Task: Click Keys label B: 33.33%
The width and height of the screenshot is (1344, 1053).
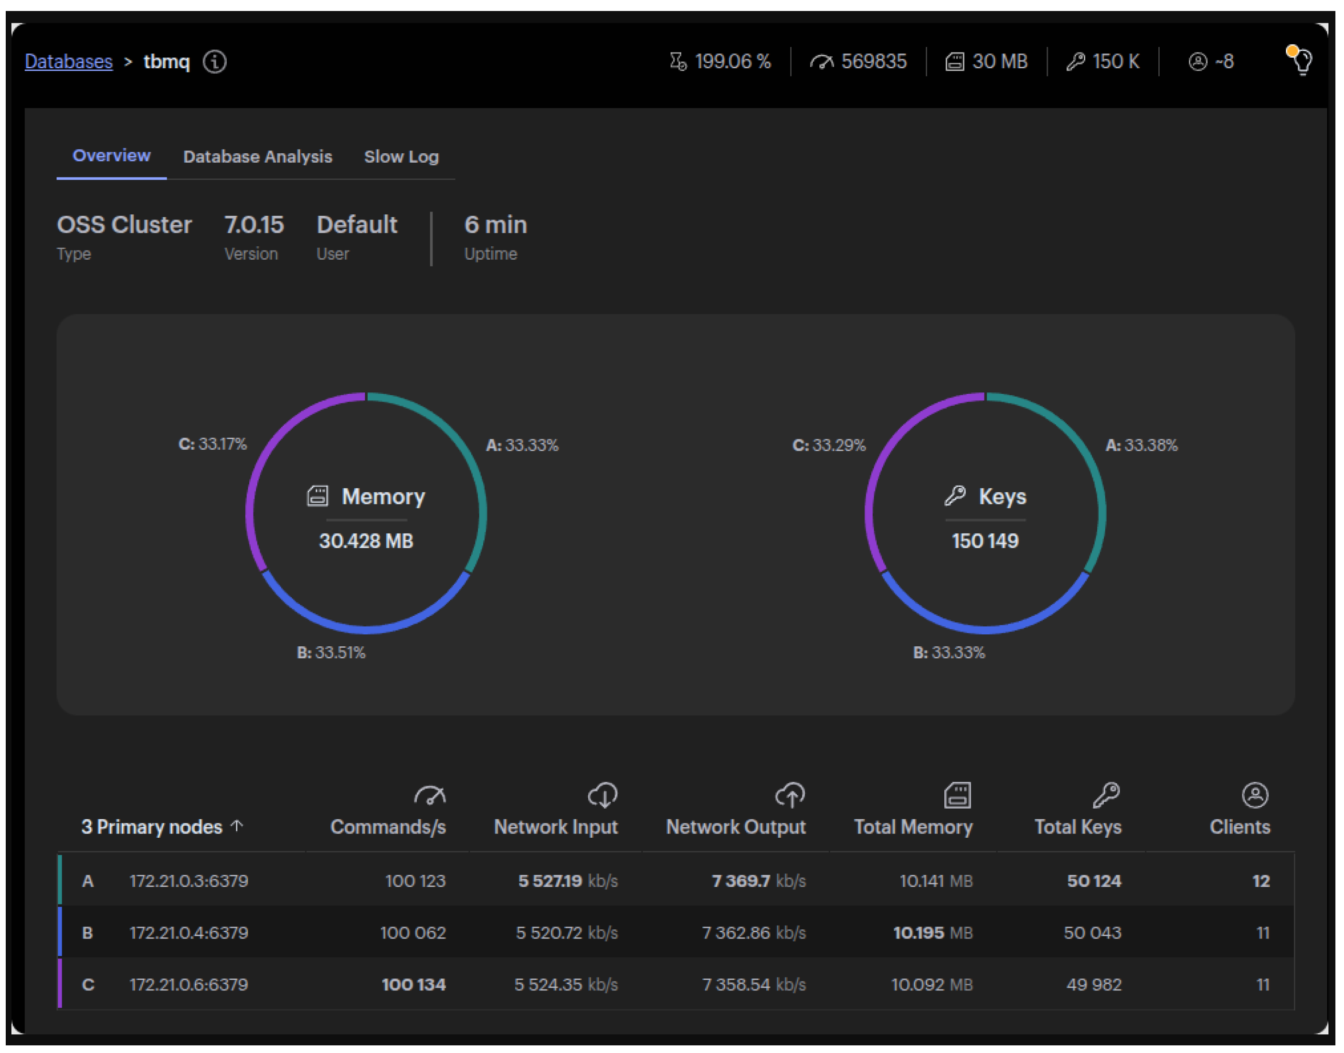Action: (x=949, y=652)
